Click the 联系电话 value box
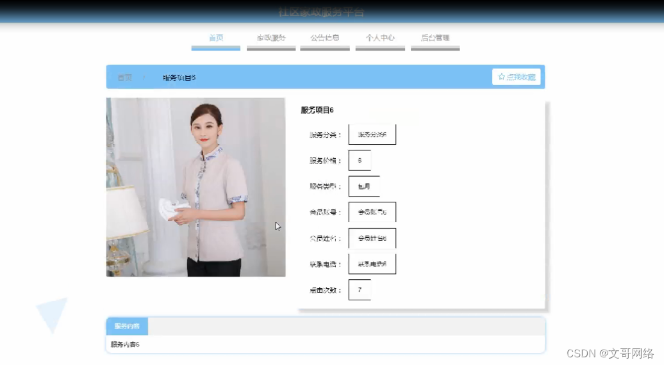664x365 pixels. click(372, 264)
